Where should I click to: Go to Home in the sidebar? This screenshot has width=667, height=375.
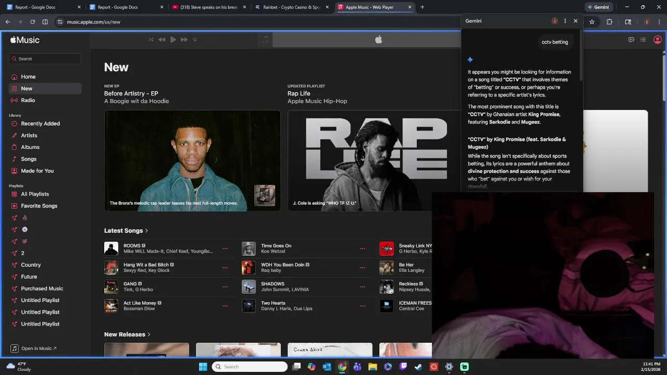click(45, 77)
